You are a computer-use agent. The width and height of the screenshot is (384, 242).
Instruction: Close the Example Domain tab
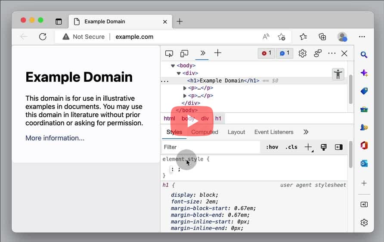tap(165, 22)
